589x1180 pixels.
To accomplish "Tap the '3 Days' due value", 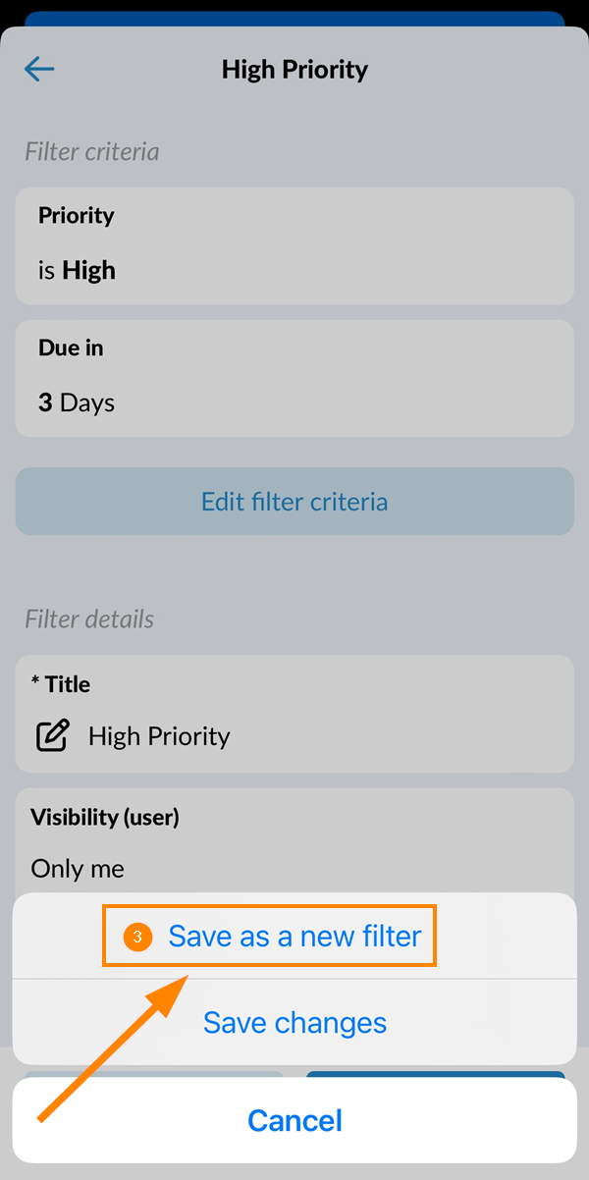I will click(x=77, y=403).
